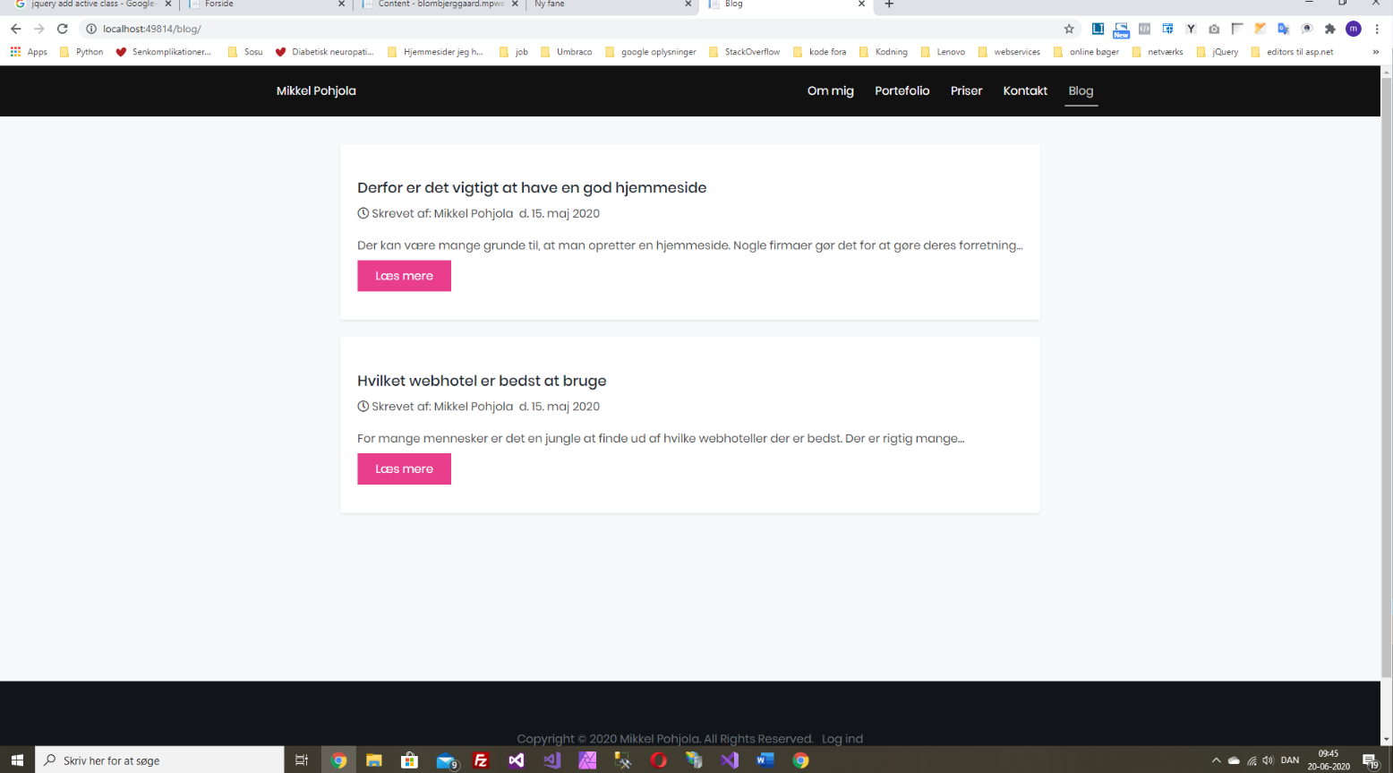Switch DAN keyboard language in the tray
Image resolution: width=1393 pixels, height=773 pixels.
click(x=1290, y=760)
